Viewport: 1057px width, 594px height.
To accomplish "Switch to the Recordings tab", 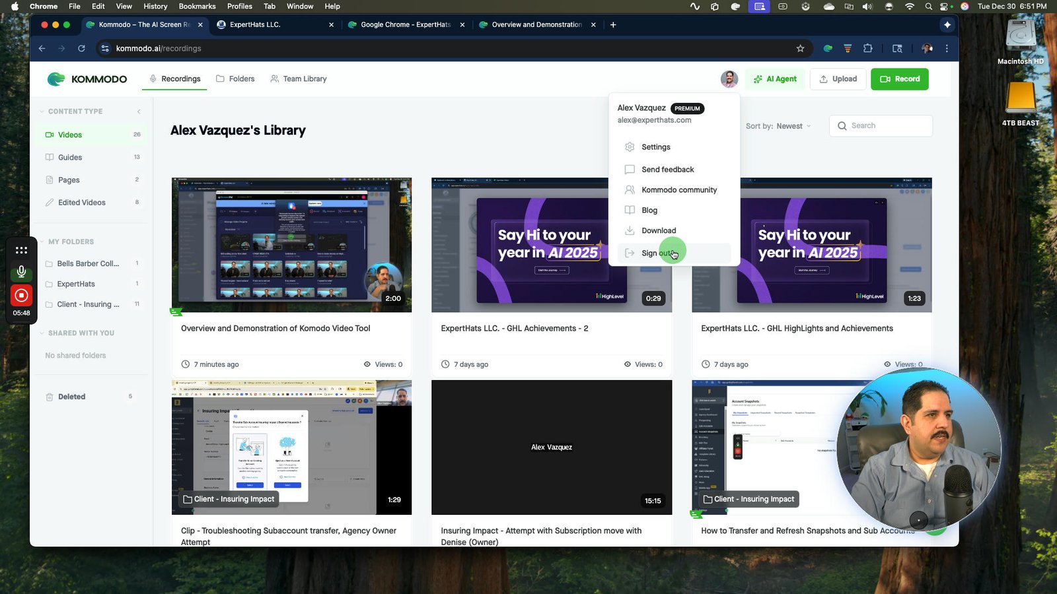I will [x=174, y=79].
